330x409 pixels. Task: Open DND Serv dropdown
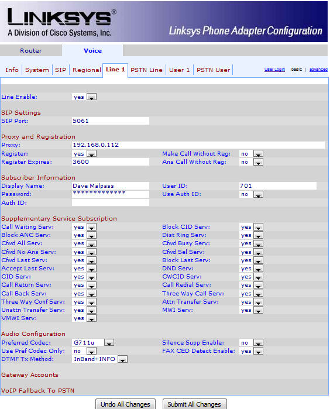pyautogui.click(x=251, y=269)
